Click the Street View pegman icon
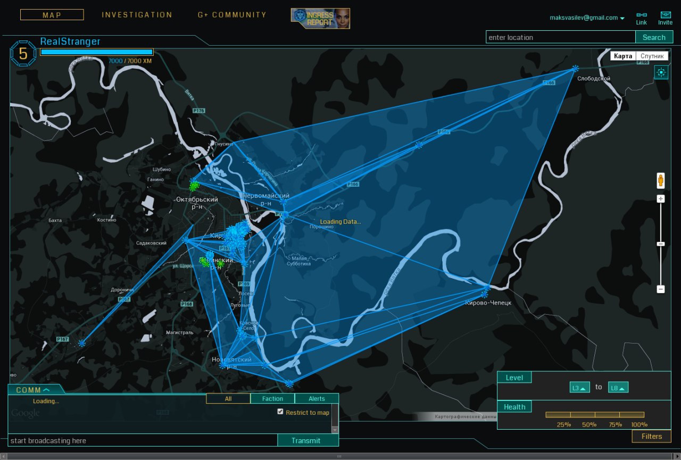681x460 pixels. point(661,181)
